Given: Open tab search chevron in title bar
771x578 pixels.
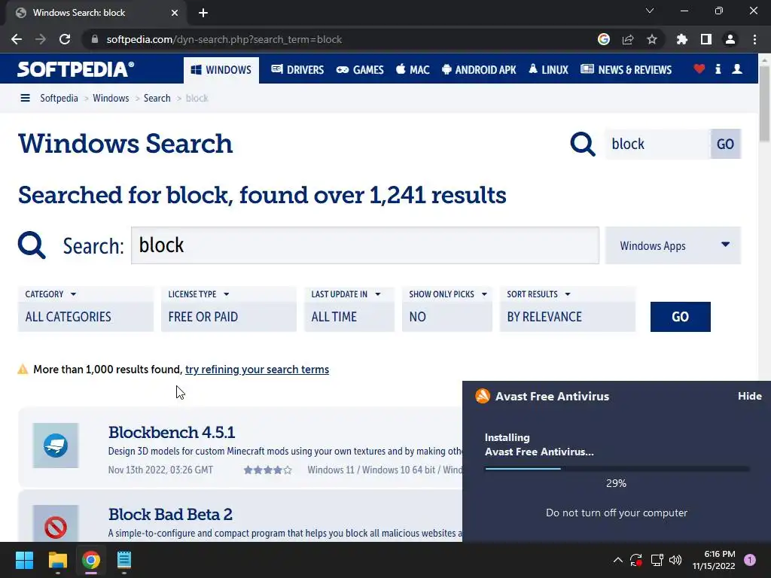Looking at the screenshot, I should click(x=650, y=11).
